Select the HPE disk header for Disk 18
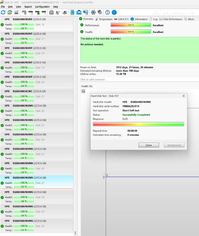 tap(25, 48)
